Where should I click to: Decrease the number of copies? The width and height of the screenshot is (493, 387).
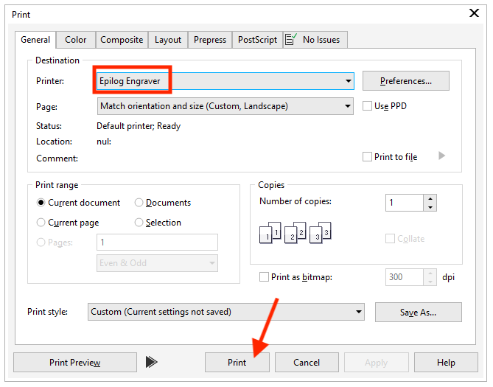coord(430,207)
